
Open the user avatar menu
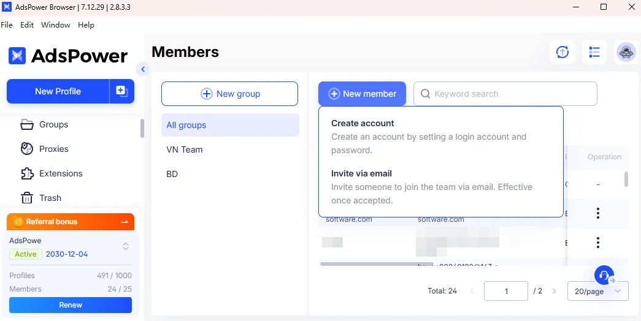tap(626, 52)
